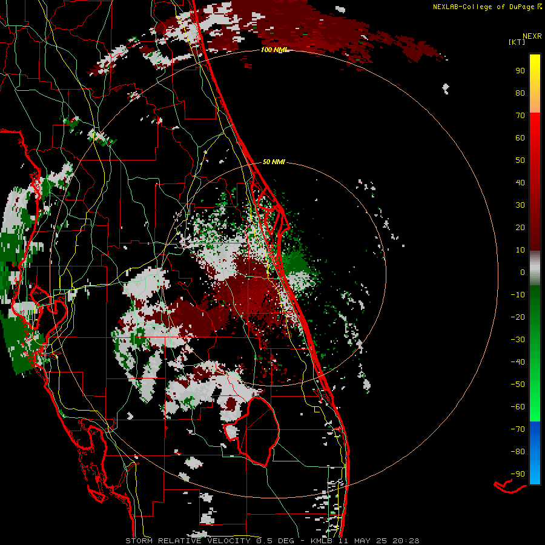Click the -30 knot label on scale
Viewport: 545px width, 545px height.
[518, 340]
